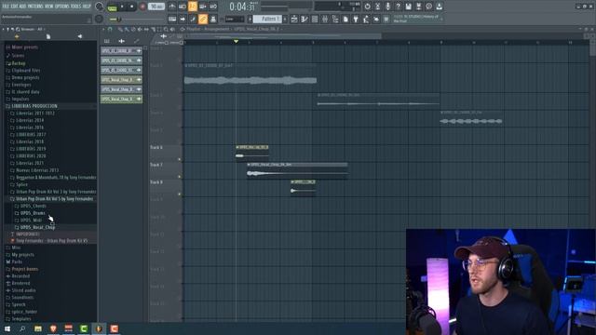Screen dimensions: 596x335
Task: Click the tempo field showing 90
Action: point(156,7)
